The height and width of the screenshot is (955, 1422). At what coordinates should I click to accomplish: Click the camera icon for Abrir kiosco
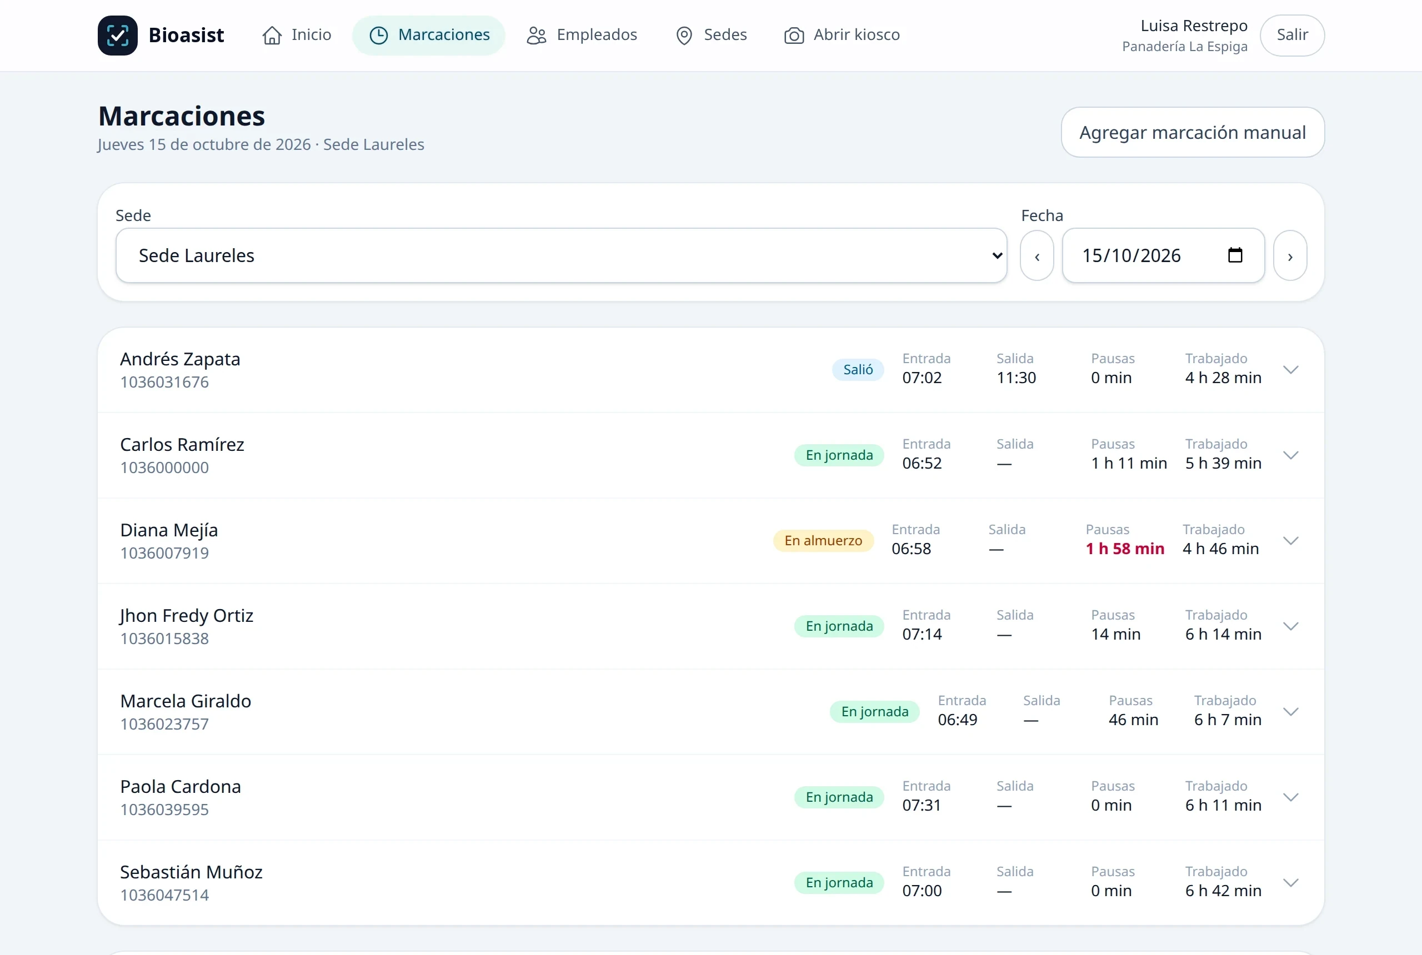click(794, 36)
